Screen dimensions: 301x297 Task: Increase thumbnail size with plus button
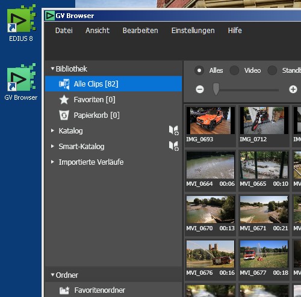[x=293, y=90]
